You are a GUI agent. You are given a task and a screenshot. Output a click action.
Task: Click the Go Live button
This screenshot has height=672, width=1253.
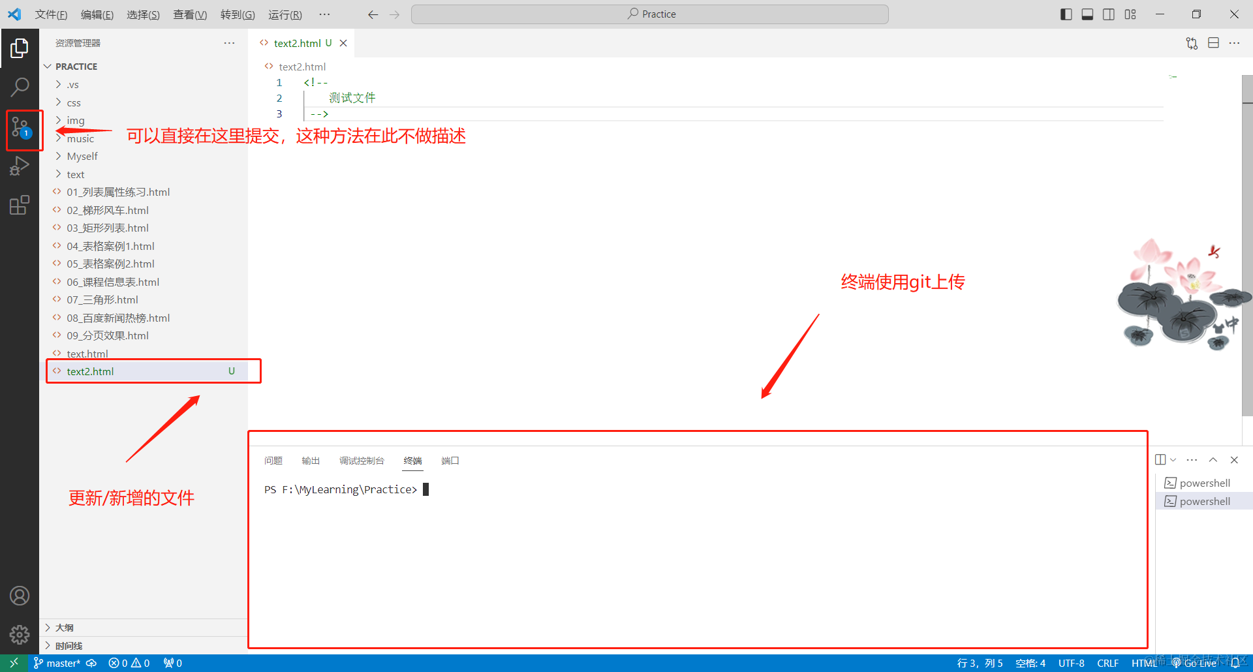pyautogui.click(x=1194, y=664)
